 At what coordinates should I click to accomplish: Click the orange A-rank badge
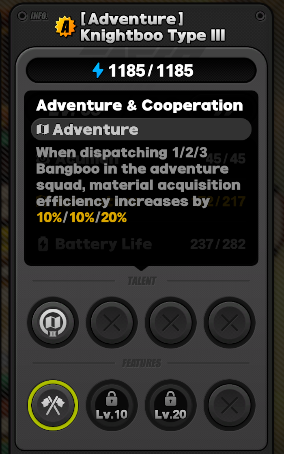[x=65, y=27]
